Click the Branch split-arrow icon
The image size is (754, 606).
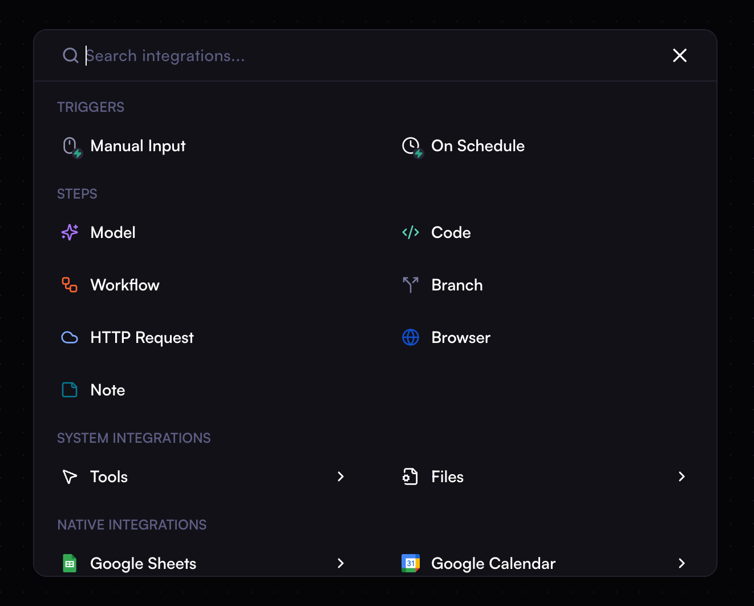(x=410, y=285)
